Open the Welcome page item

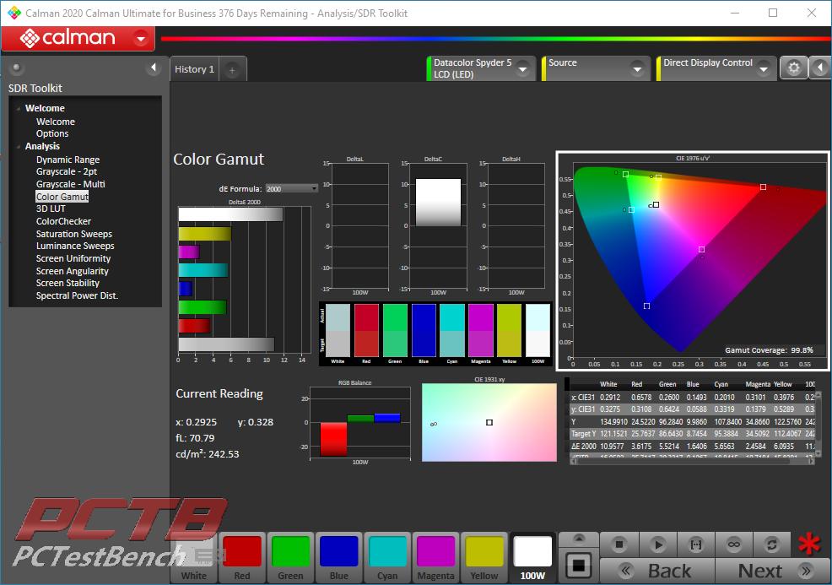tap(55, 122)
